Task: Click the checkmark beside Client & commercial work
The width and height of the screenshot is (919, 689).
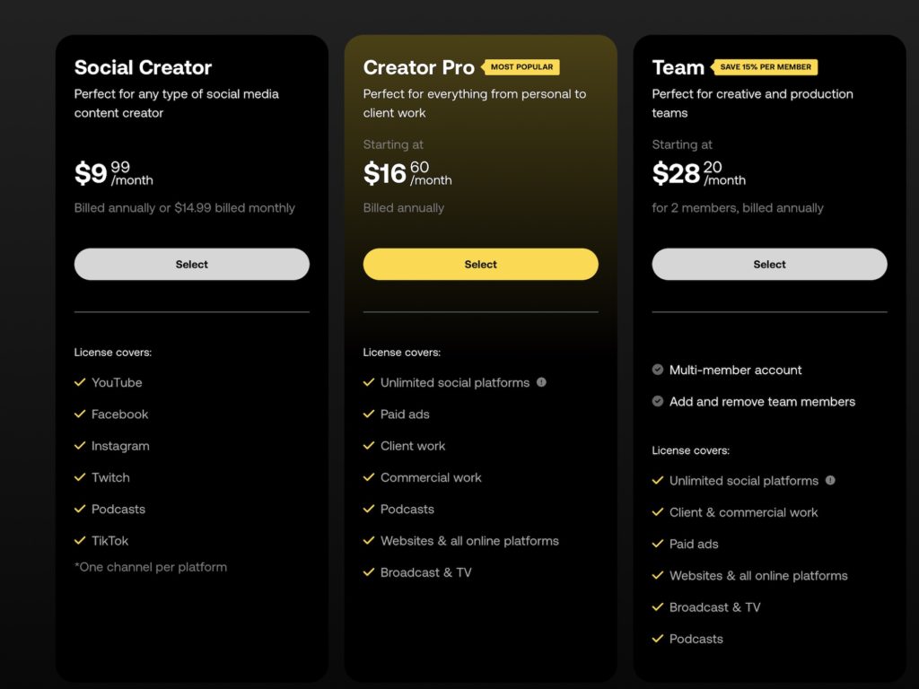Action: [x=658, y=512]
